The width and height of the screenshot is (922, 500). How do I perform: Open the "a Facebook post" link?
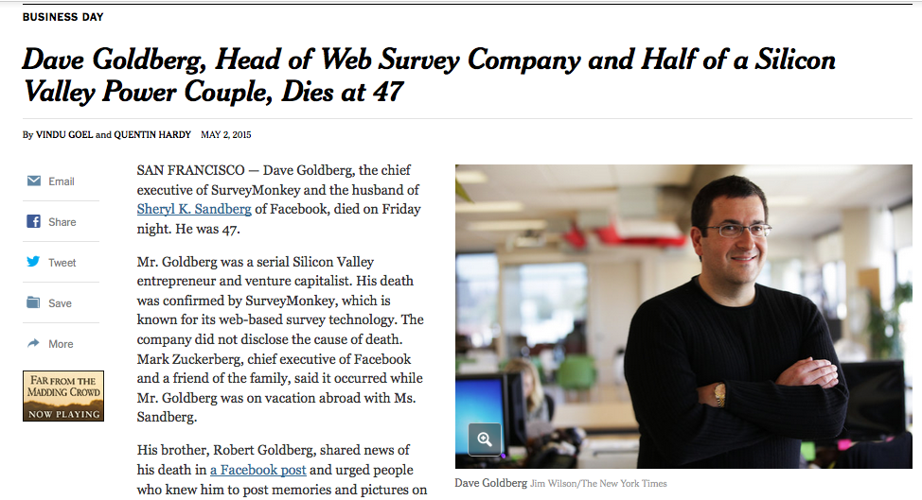(x=258, y=470)
